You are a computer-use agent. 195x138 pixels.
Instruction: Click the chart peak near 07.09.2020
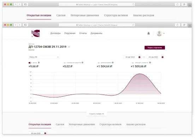click(140, 74)
